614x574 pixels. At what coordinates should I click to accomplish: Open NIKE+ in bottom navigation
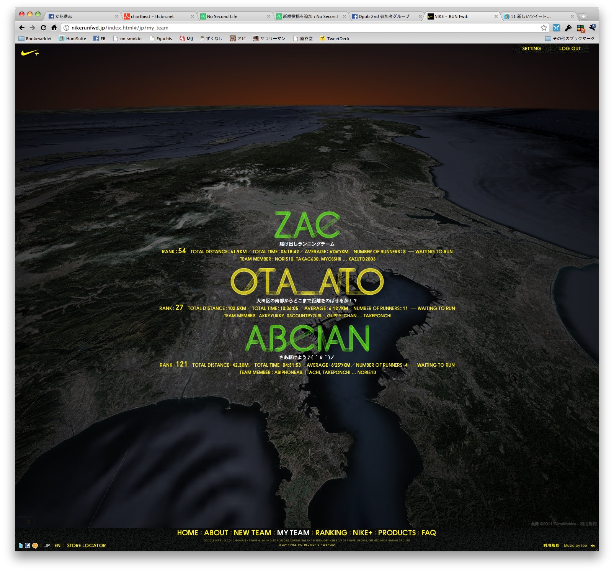363,533
